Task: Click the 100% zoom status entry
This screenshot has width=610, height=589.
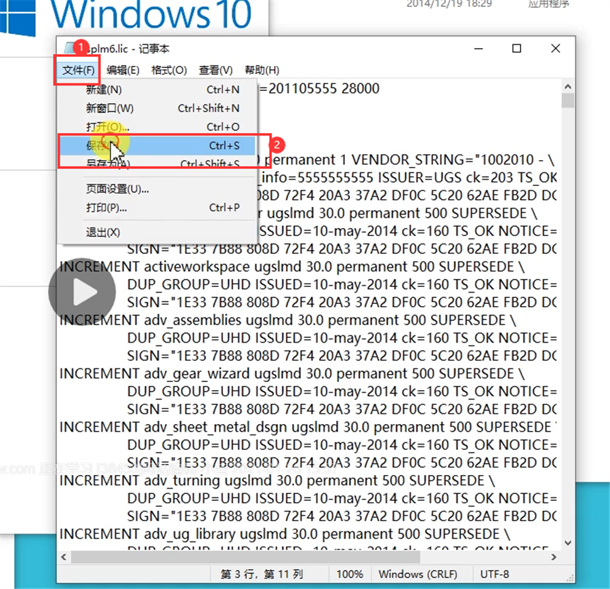Action: pyautogui.click(x=349, y=574)
